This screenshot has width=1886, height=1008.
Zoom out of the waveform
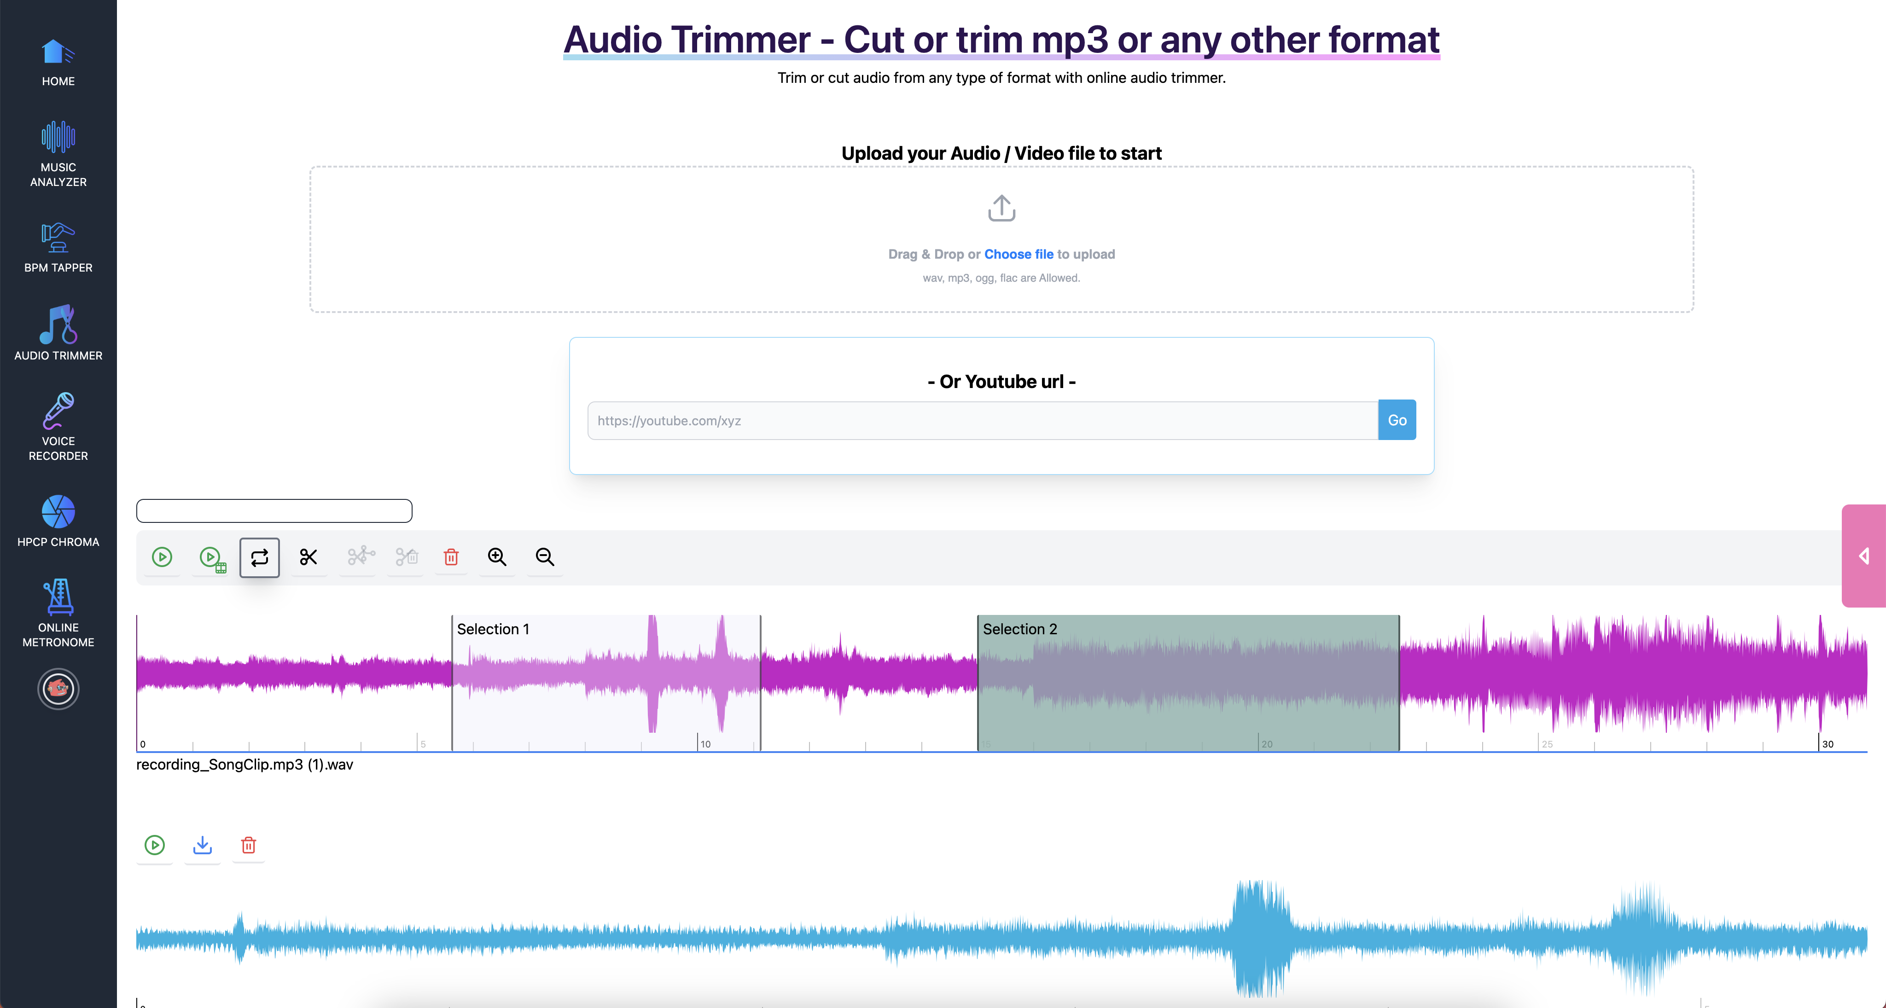pyautogui.click(x=545, y=557)
